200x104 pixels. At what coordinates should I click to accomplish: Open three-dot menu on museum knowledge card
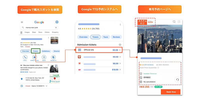48,38
